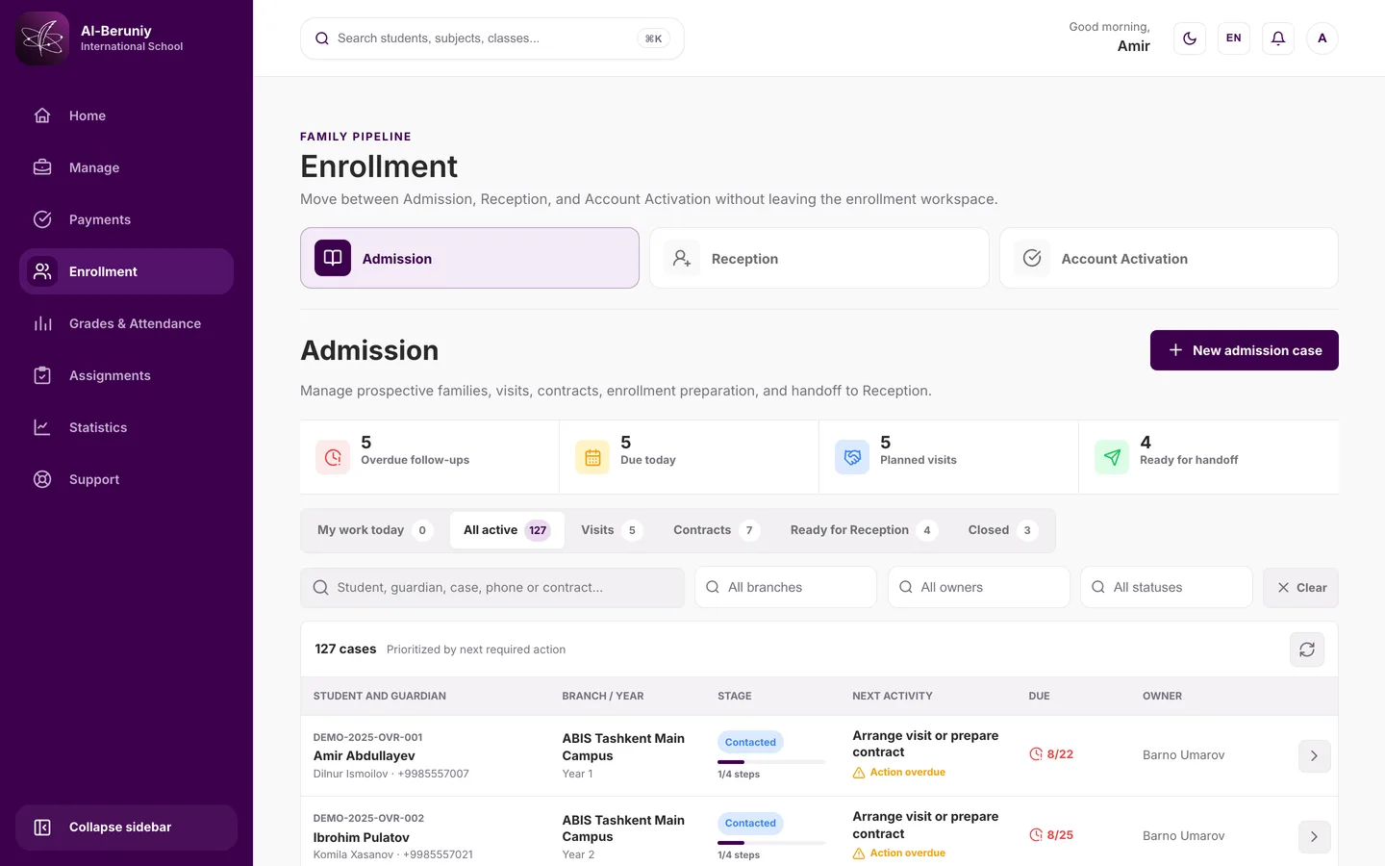Image resolution: width=1385 pixels, height=866 pixels.
Task: Toggle dark mode with moon icon
Action: (1190, 38)
